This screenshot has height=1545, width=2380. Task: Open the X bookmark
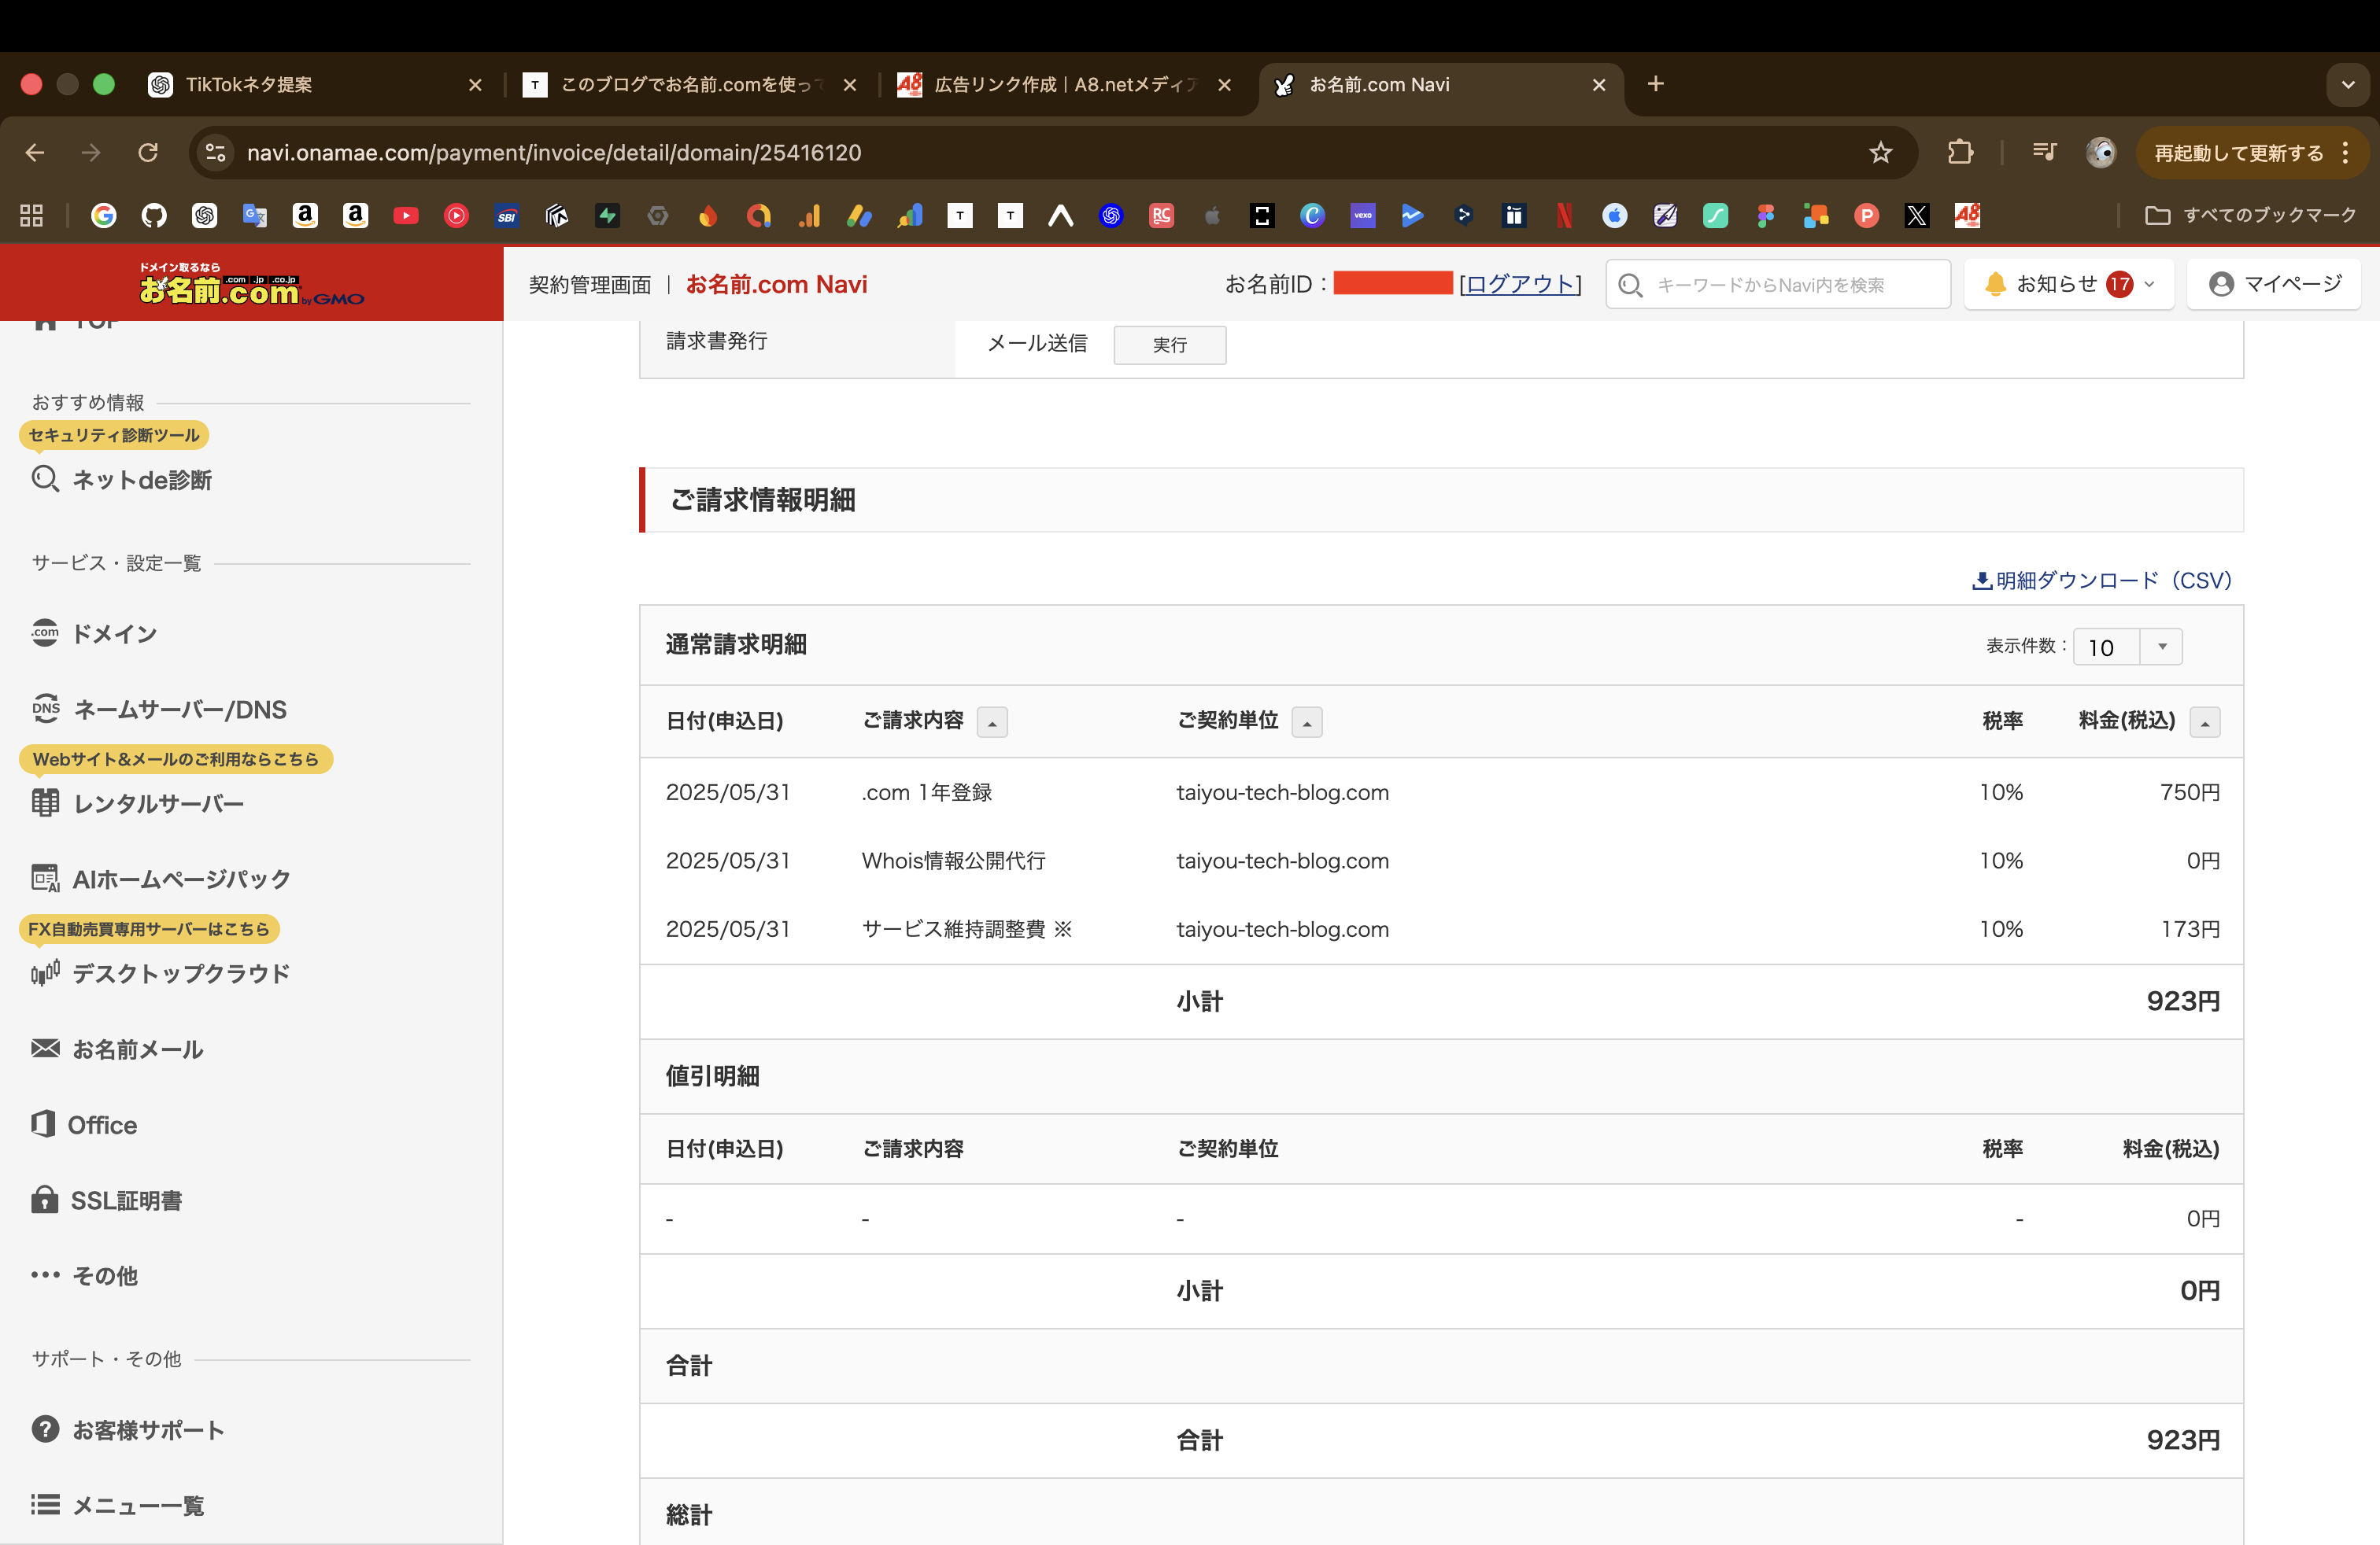tap(1917, 215)
